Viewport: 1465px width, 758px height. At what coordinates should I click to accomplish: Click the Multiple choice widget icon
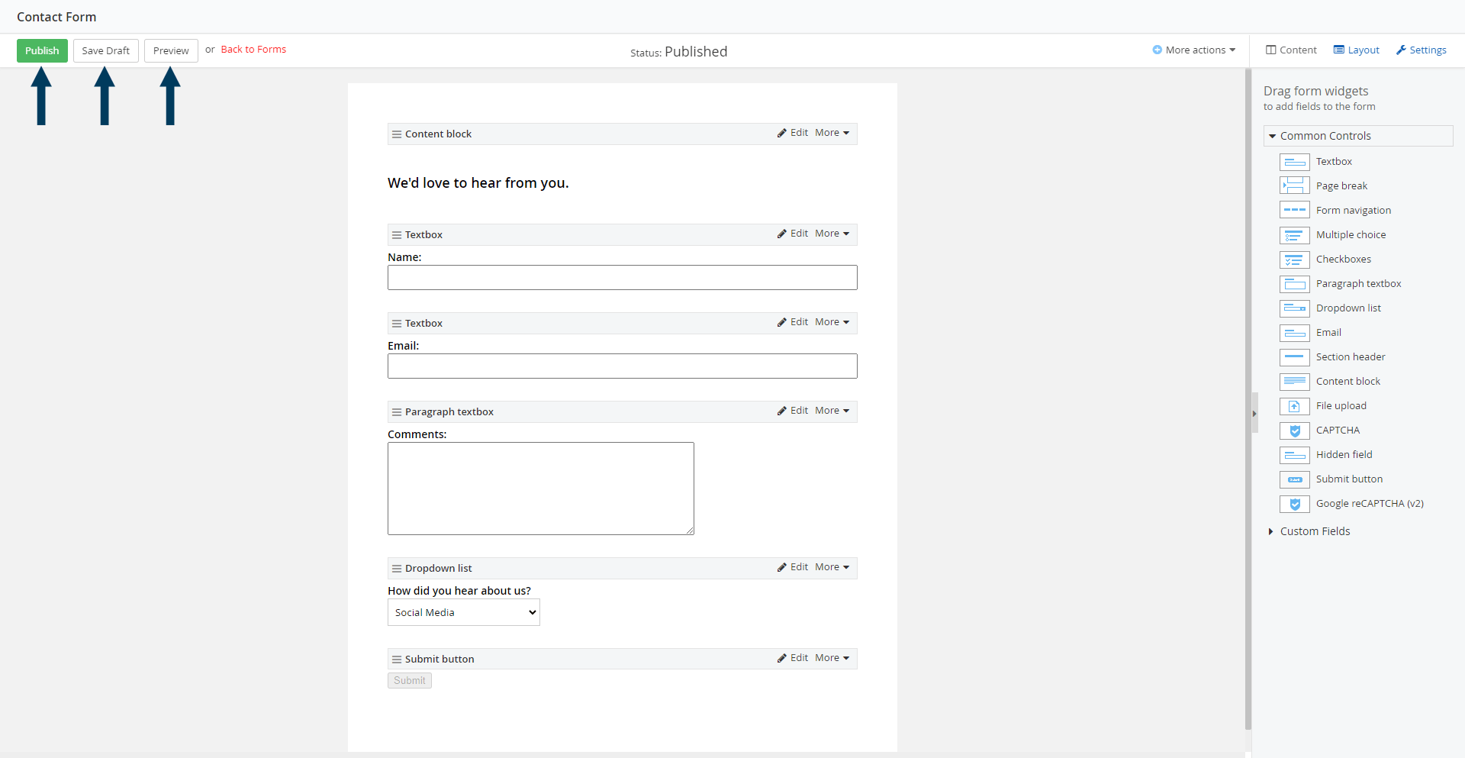(1294, 235)
